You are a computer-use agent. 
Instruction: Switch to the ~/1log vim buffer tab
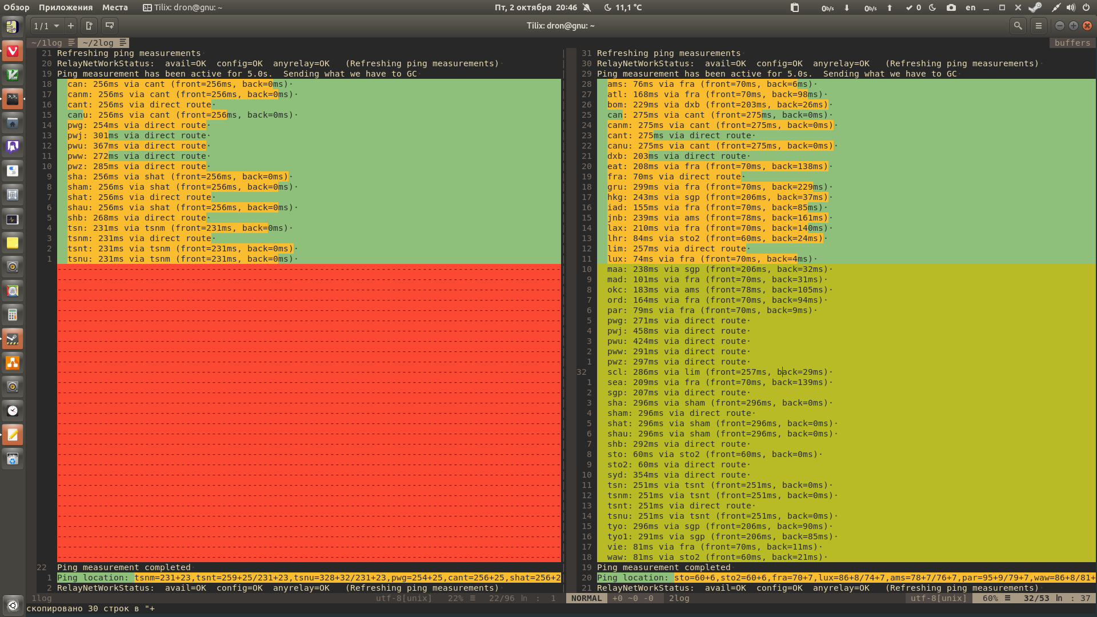coord(47,43)
